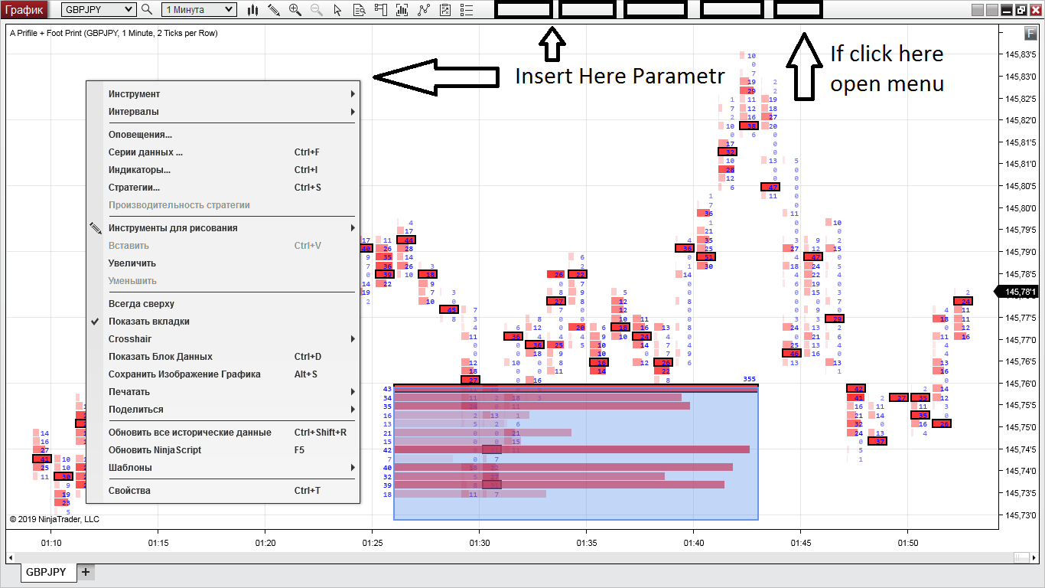Open the drawing tools pencil in toolbar
The image size is (1045, 588).
(x=274, y=10)
